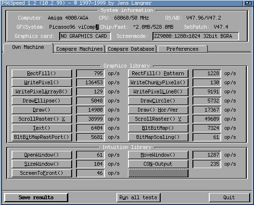Click the CPU value 68060/50 MHz
This screenshot has width=254, height=205.
[x=131, y=18]
